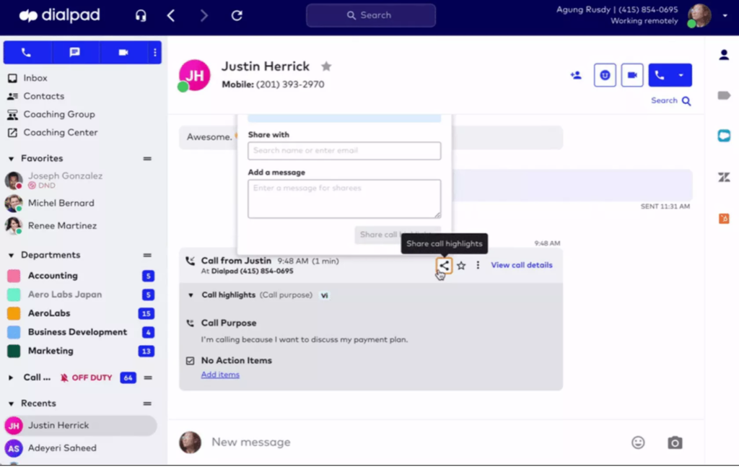Screen dimensions: 739x467
Task: Launch a video meeting with Justin Herrick
Action: point(632,74)
